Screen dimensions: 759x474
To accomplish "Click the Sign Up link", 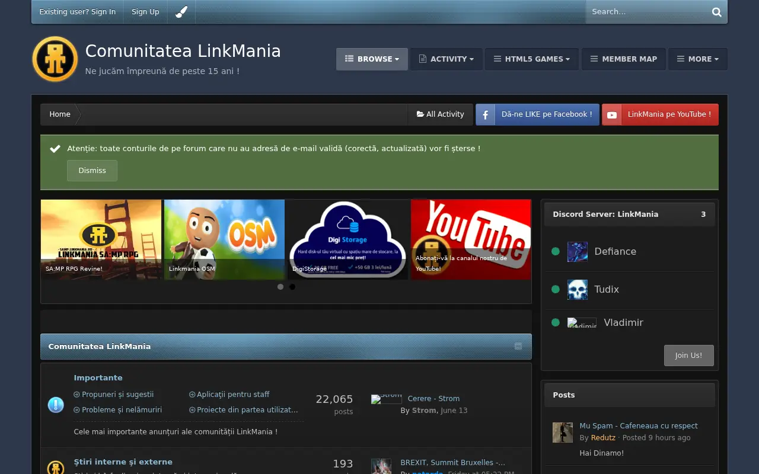I will 145,12.
